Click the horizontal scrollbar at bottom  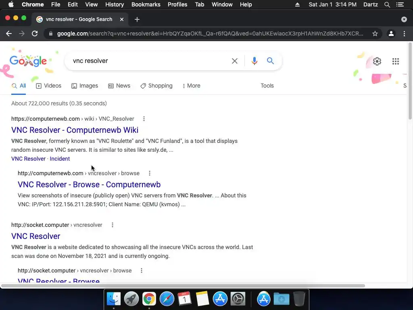click(183, 286)
